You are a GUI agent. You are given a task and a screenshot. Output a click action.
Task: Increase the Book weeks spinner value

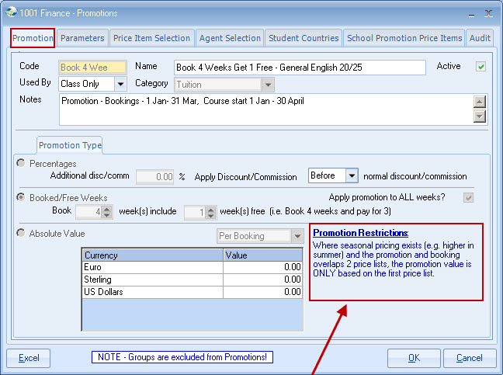(x=107, y=208)
